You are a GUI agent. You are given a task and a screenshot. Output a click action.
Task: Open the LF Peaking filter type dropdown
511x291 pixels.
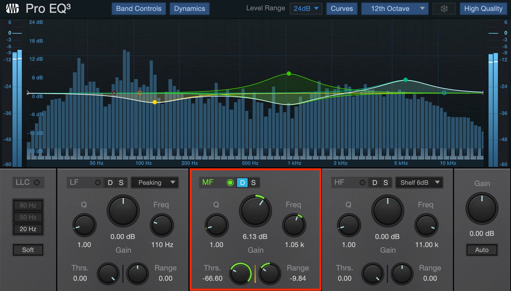click(154, 183)
